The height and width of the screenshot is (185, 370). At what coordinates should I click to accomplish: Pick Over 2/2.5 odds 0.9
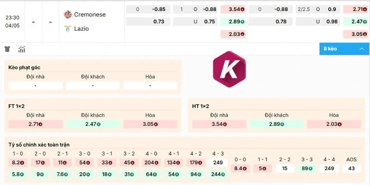pos(318,9)
